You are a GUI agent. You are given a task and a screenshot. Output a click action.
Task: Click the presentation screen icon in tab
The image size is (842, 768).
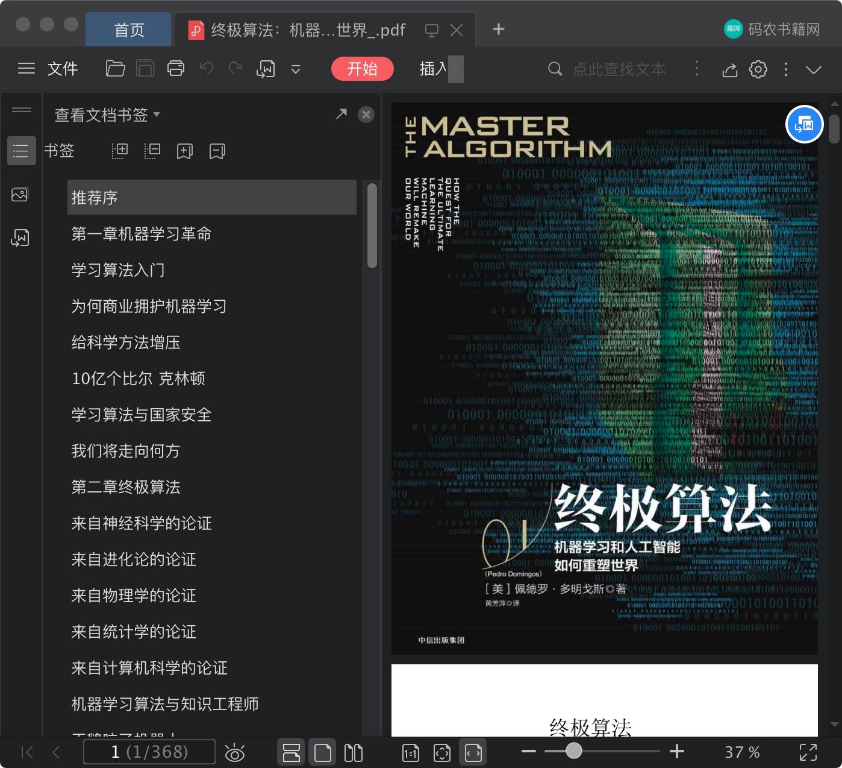coord(432,30)
